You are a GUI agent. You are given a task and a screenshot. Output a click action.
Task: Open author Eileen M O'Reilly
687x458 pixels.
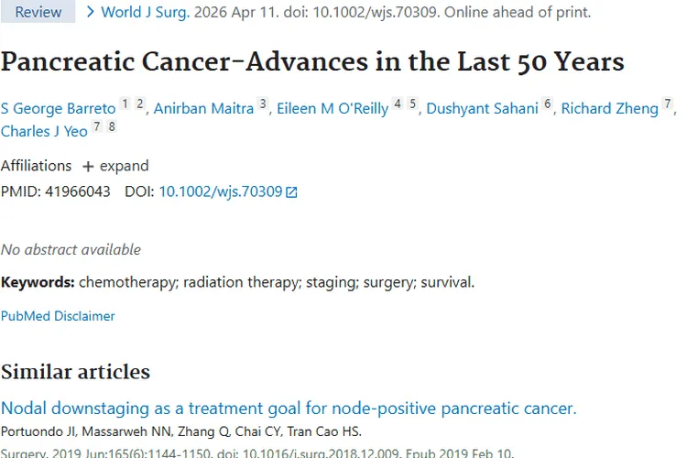333,108
